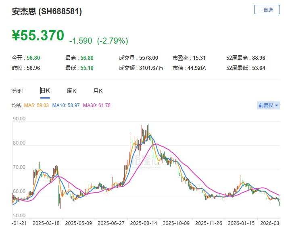Click the -1.590 (-2.79%) change value
This screenshot has width=288, height=229.
pyautogui.click(x=99, y=41)
